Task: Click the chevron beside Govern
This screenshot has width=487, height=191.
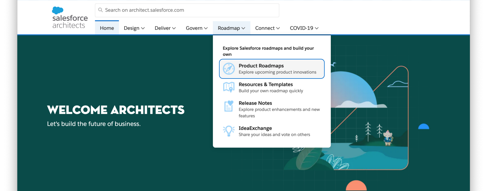Action: [206, 28]
